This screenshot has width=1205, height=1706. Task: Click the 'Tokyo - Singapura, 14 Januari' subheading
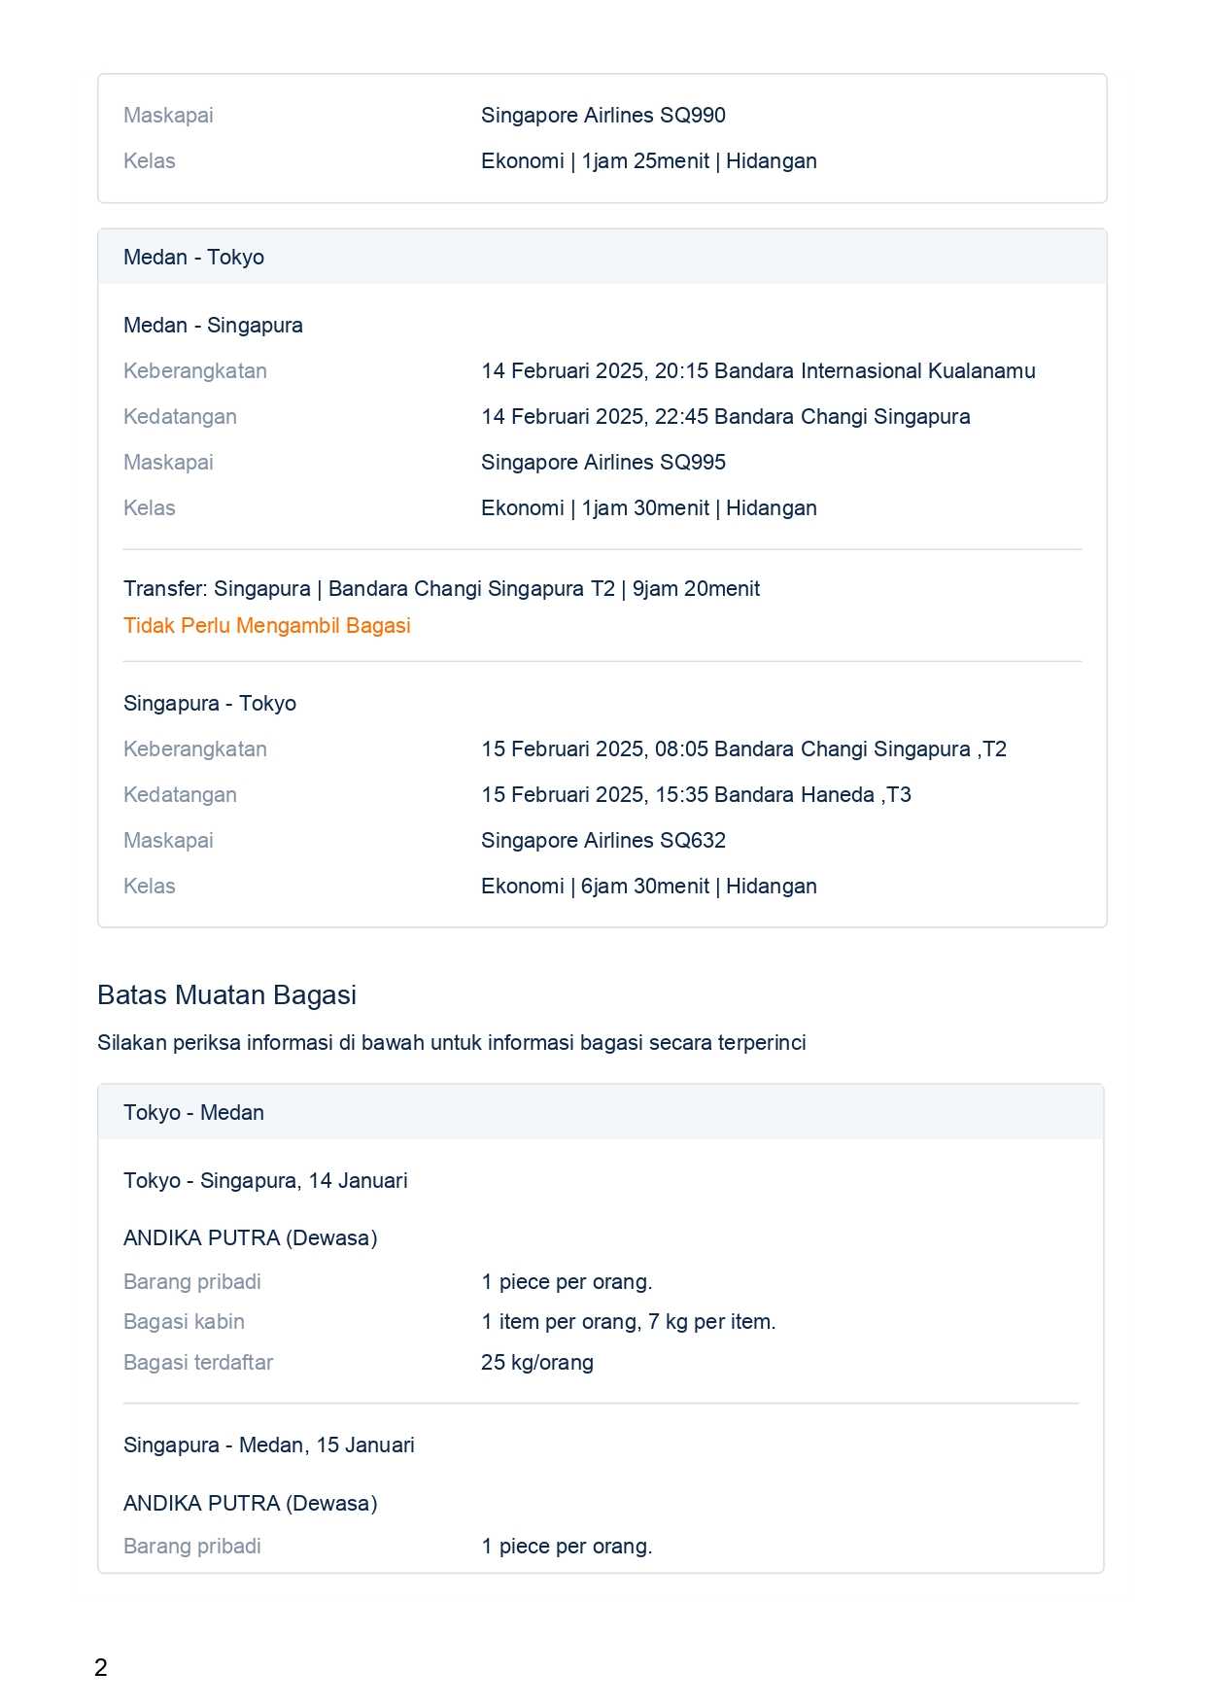[265, 1180]
